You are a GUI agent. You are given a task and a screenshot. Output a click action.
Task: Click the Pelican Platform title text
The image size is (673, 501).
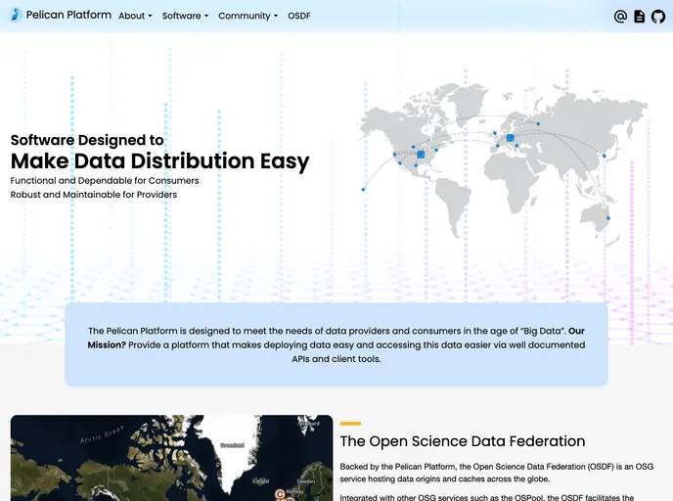[x=68, y=15]
